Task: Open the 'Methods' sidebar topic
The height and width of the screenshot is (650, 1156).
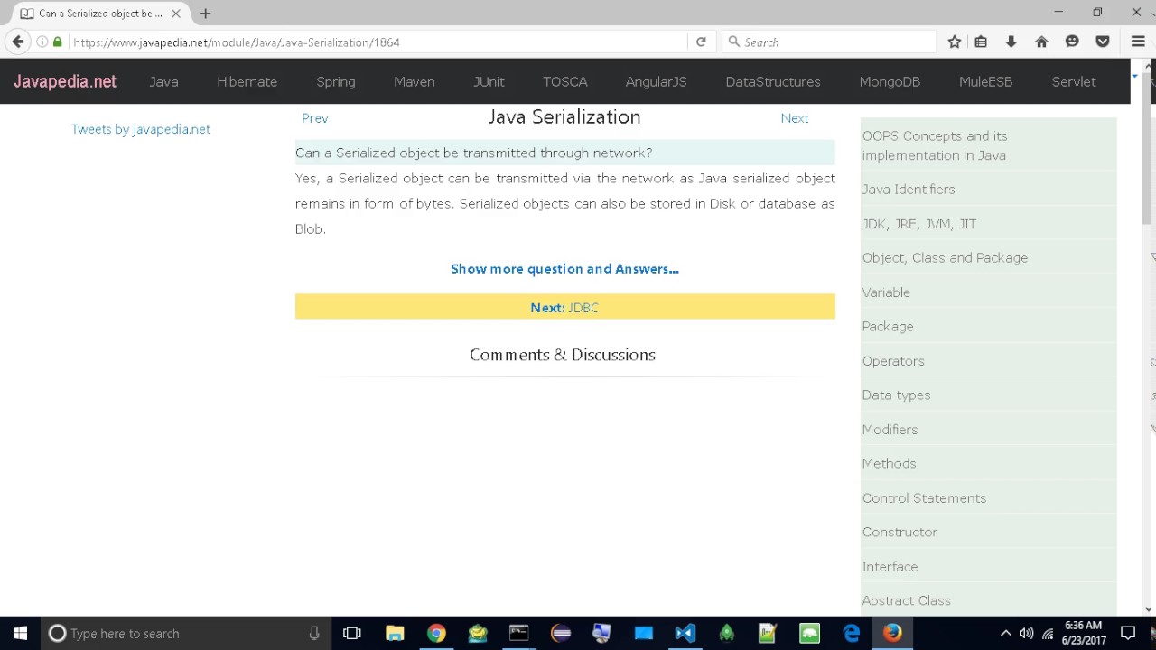Action: click(889, 464)
